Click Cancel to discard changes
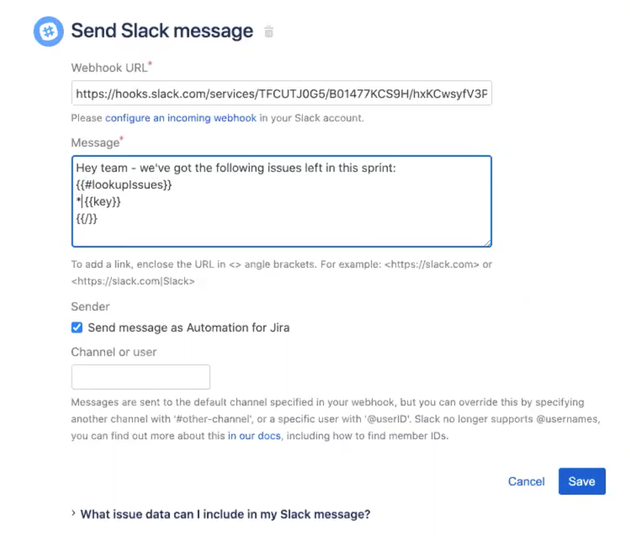Viewport: 630px width, 536px height. (526, 481)
